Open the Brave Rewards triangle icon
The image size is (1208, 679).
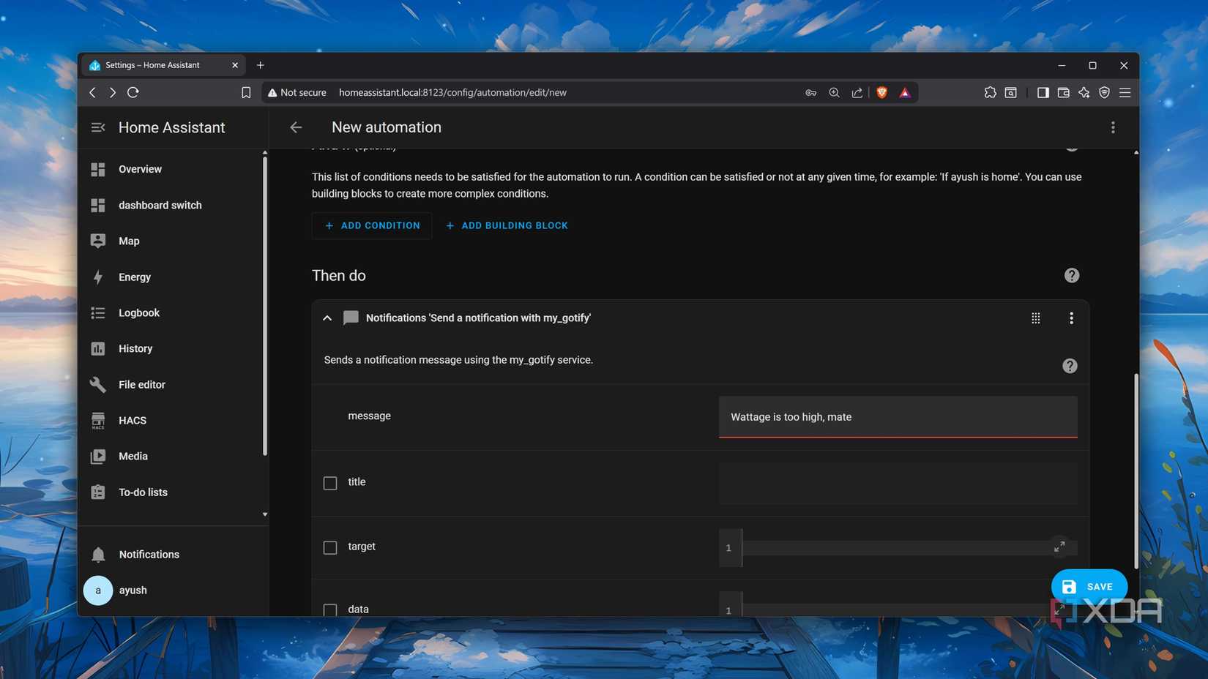(x=905, y=92)
